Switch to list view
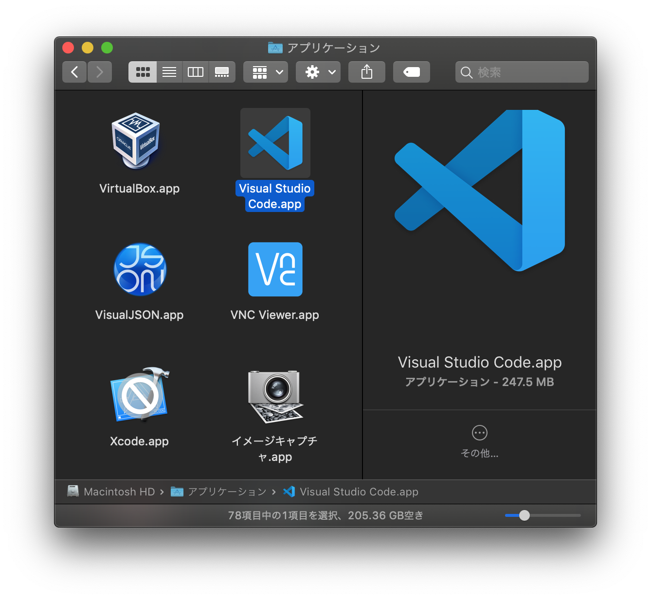Screen dimensions: 651x599 (169, 72)
